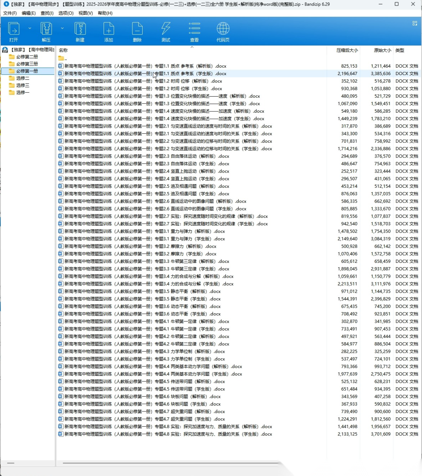
Task: Sort by the 原始大小 column header
Action: 382,50
